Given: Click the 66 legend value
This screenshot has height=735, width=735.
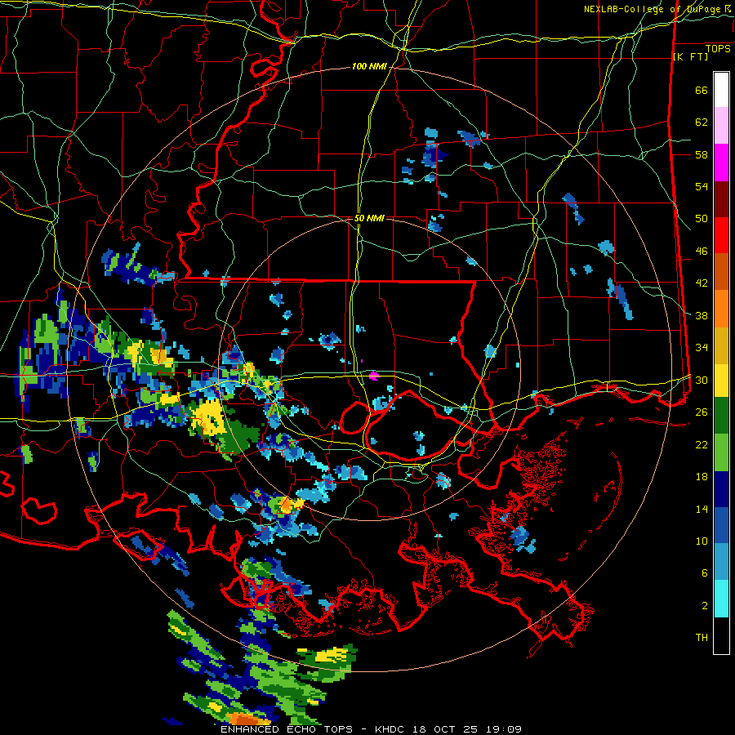Looking at the screenshot, I should coord(702,90).
